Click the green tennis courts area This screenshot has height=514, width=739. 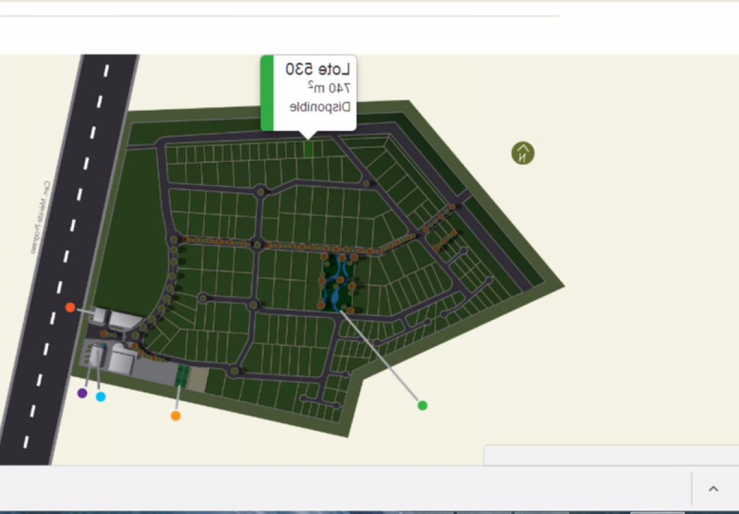(x=182, y=375)
